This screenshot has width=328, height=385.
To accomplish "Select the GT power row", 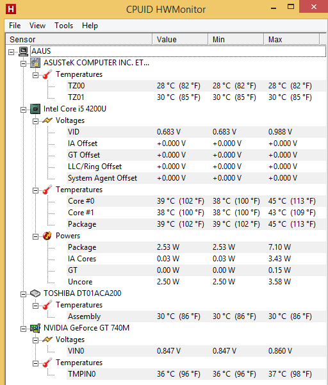I will point(196,270).
